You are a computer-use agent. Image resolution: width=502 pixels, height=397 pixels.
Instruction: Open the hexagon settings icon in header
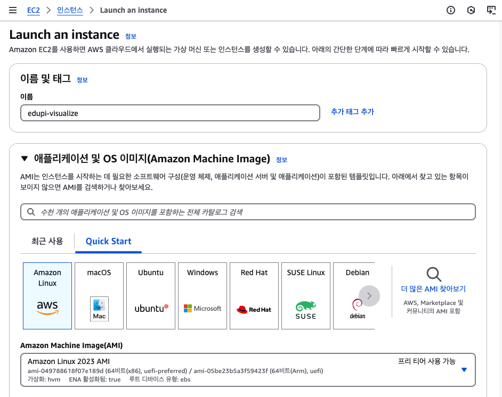click(x=471, y=10)
